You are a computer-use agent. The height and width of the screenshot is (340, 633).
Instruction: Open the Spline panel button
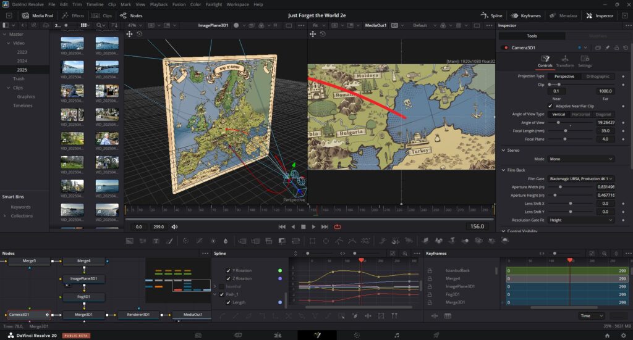coord(491,15)
